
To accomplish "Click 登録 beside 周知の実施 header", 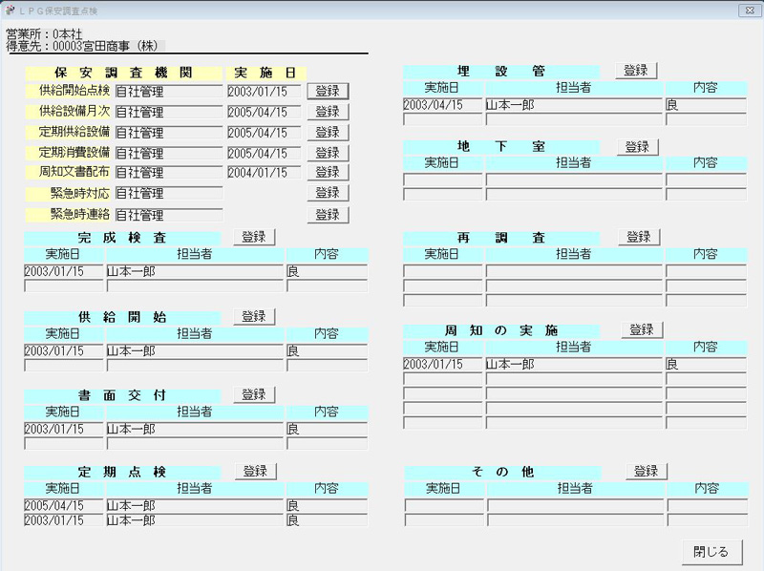I will click(x=641, y=329).
